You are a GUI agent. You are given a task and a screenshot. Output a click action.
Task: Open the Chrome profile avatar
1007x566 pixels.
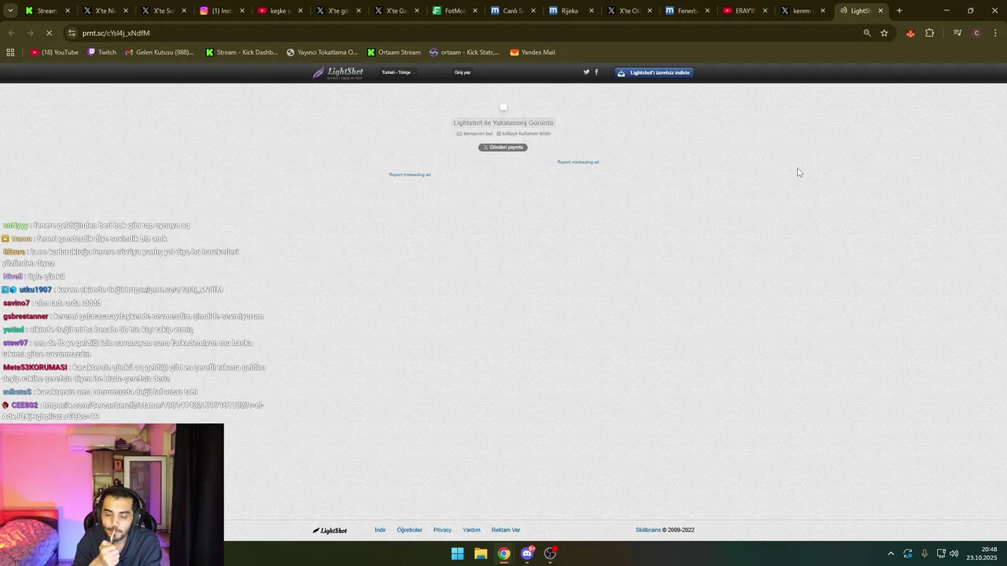976,33
